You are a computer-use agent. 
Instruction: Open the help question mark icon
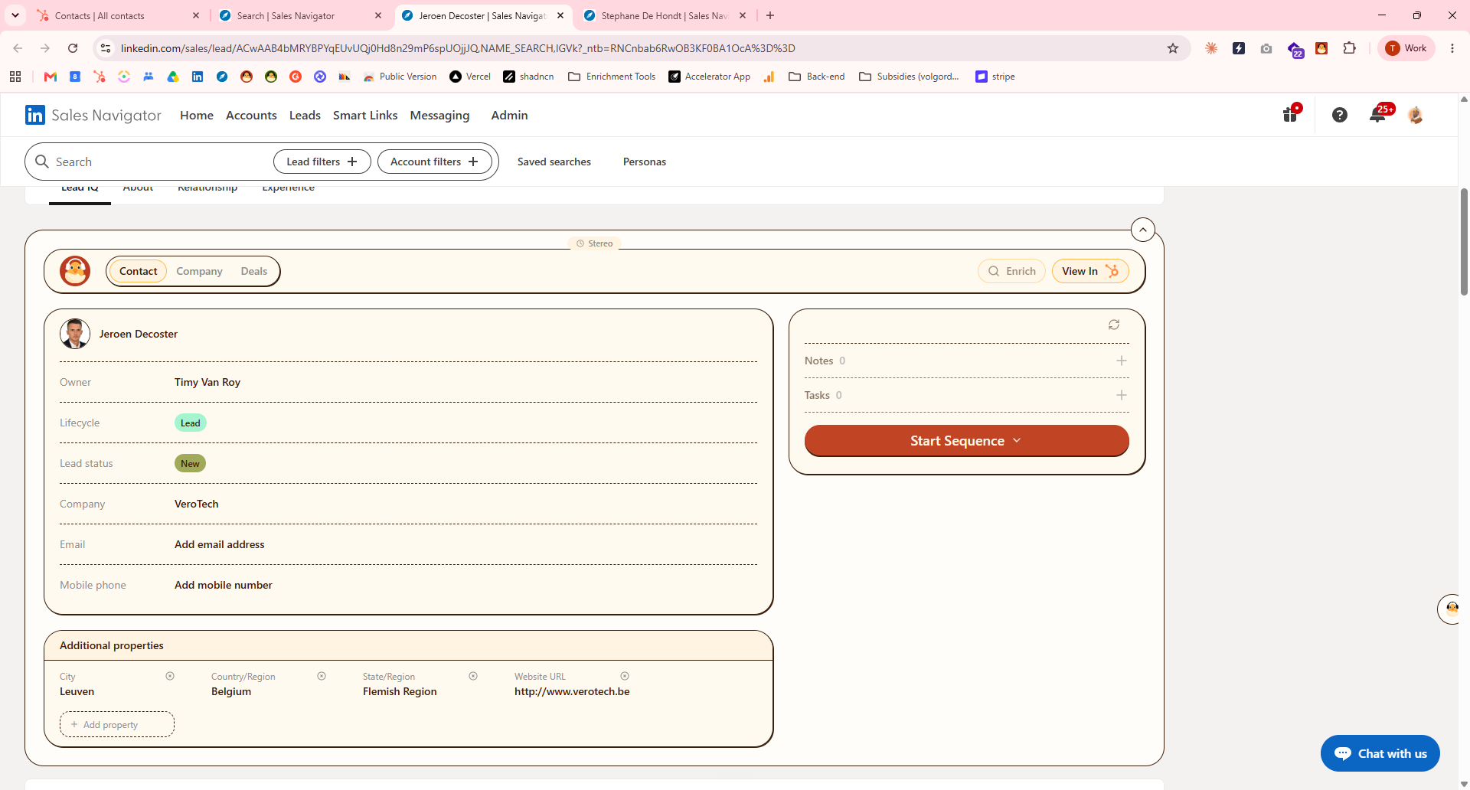click(x=1339, y=115)
